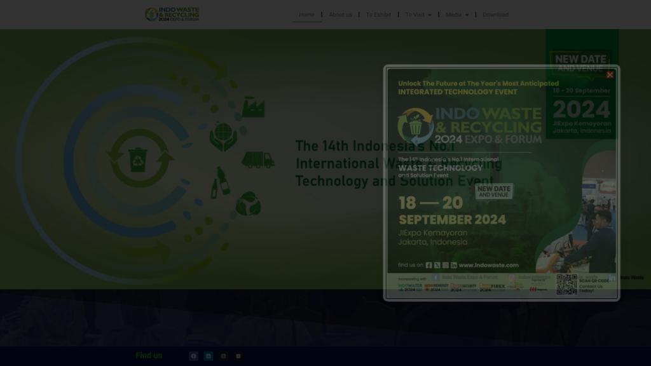
Task: Click the 'Find us' footer label
Action: click(x=149, y=356)
